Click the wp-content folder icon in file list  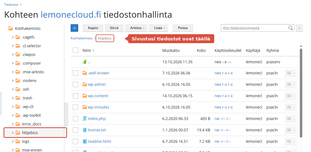coord(85,96)
